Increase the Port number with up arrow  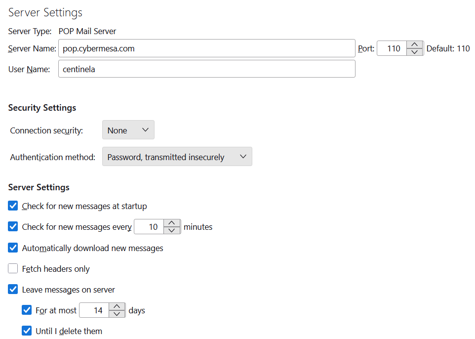[x=415, y=44]
